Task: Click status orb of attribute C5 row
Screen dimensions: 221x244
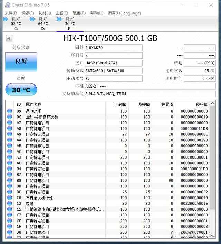Action: (x=10, y=209)
